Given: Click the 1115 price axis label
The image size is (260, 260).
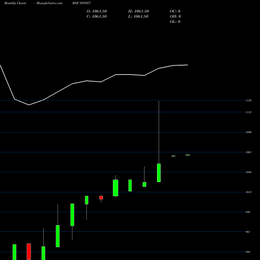Looking at the screenshot, I should [249, 112].
